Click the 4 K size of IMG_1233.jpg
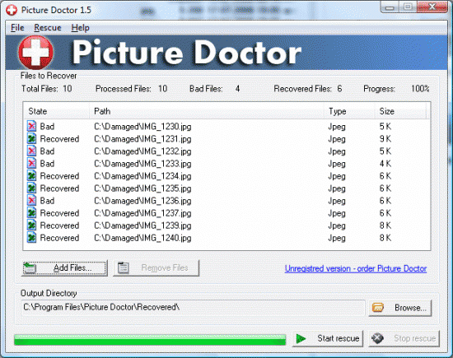The height and width of the screenshot is (358, 453). [385, 164]
